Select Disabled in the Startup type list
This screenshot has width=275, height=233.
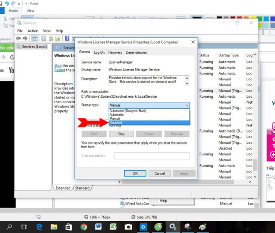pyautogui.click(x=149, y=123)
